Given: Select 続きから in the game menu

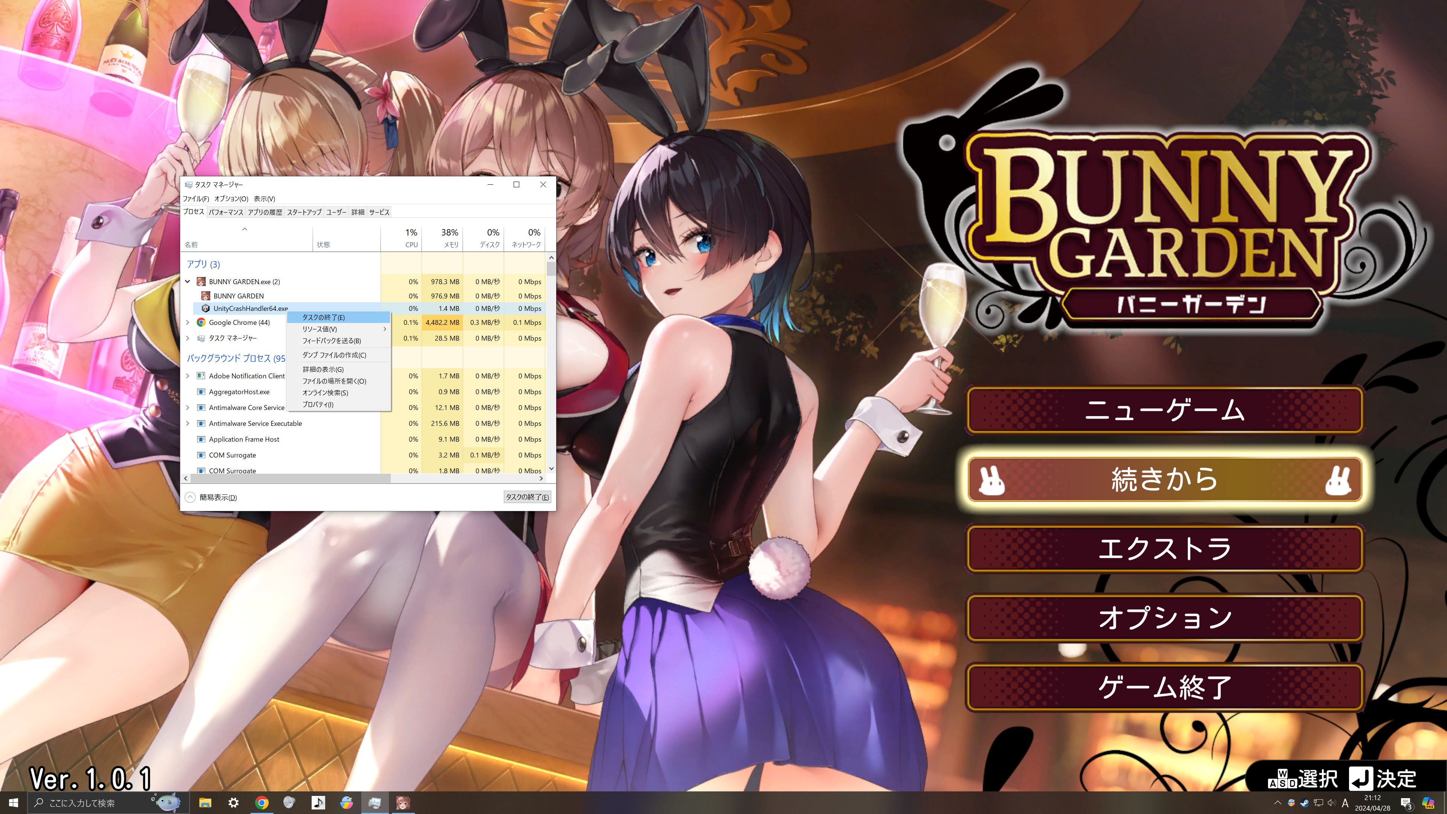Looking at the screenshot, I should click(x=1165, y=479).
